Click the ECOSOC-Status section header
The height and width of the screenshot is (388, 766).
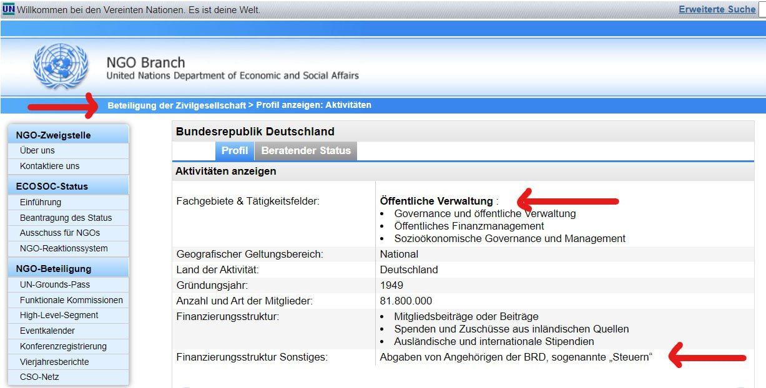tap(68, 186)
